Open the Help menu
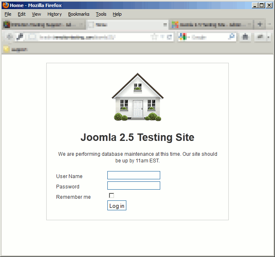The image size is (275, 257). [x=117, y=14]
